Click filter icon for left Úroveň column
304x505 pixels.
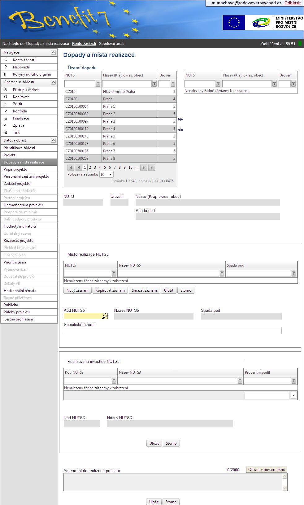(x=173, y=84)
